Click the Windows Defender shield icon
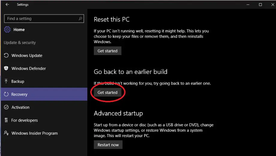Viewport: 276px width, 156px height. [6, 68]
